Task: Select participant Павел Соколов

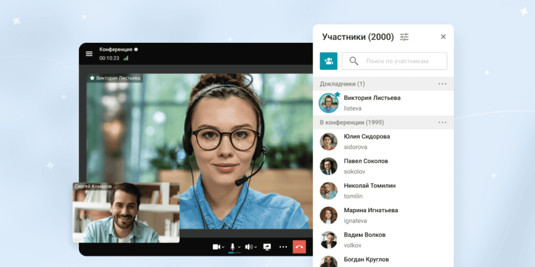Action: pyautogui.click(x=383, y=166)
